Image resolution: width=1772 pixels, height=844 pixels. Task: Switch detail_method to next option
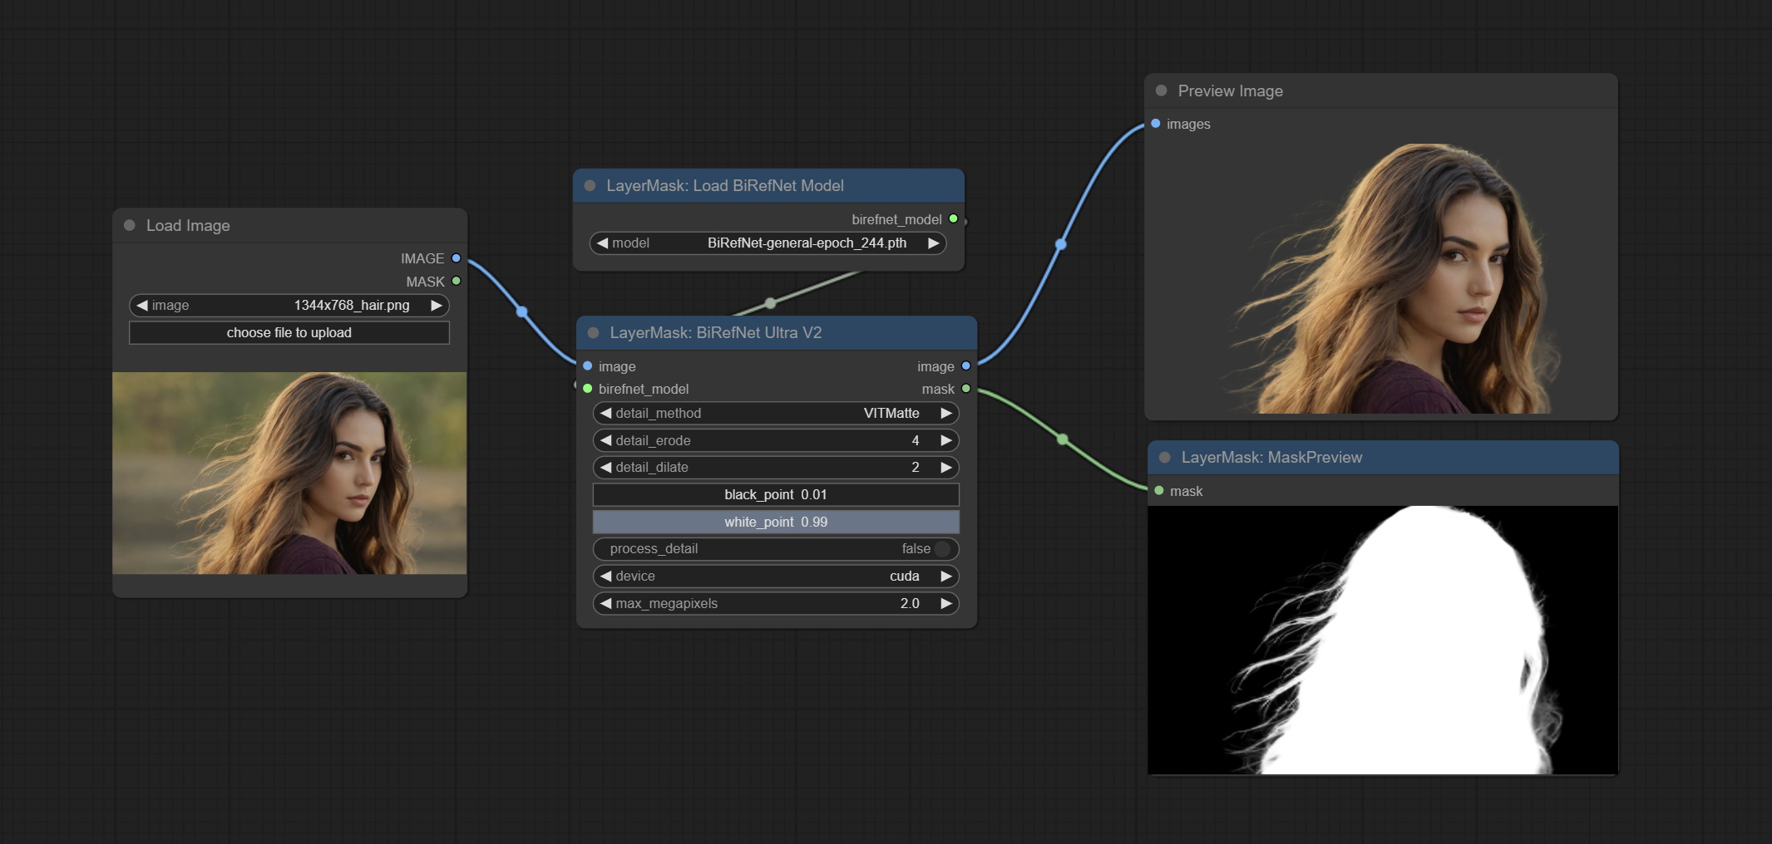946,413
